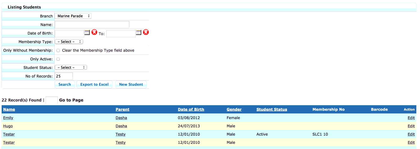Select the date 03/08/2012 cell

[189, 118]
